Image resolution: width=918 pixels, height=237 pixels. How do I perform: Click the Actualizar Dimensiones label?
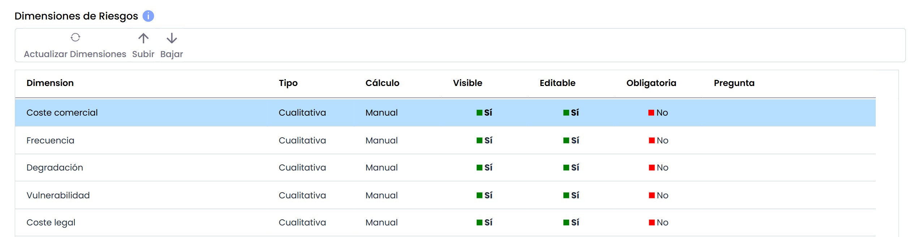click(x=75, y=54)
